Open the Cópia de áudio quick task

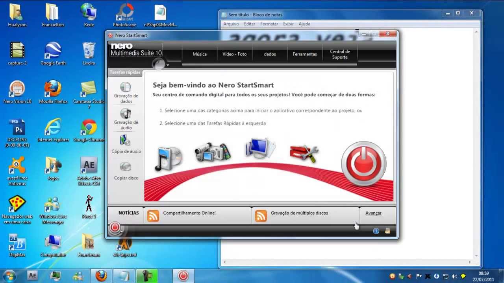pyautogui.click(x=126, y=144)
